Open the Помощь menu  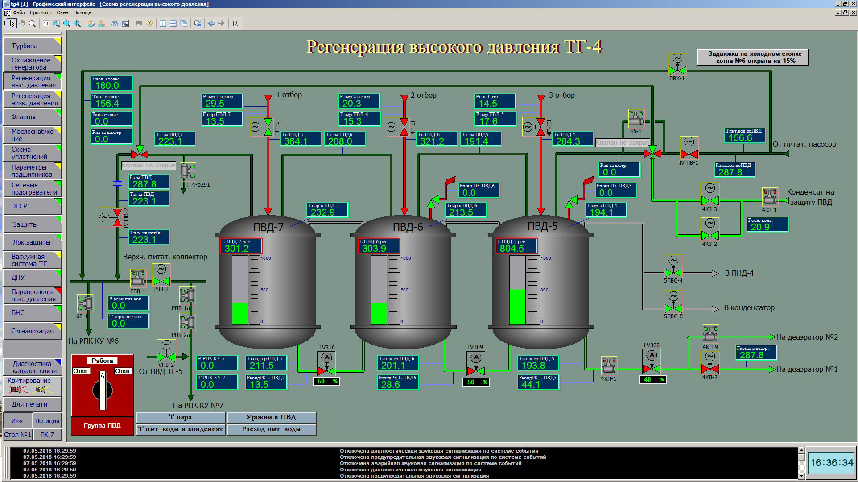[x=82, y=12]
